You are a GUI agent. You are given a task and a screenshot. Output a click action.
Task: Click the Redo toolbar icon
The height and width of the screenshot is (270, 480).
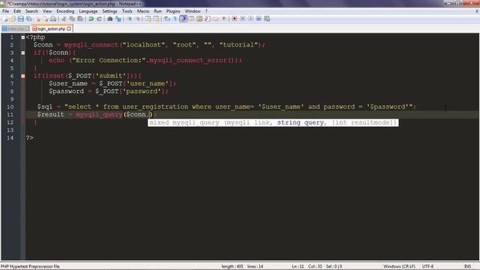pos(99,19)
